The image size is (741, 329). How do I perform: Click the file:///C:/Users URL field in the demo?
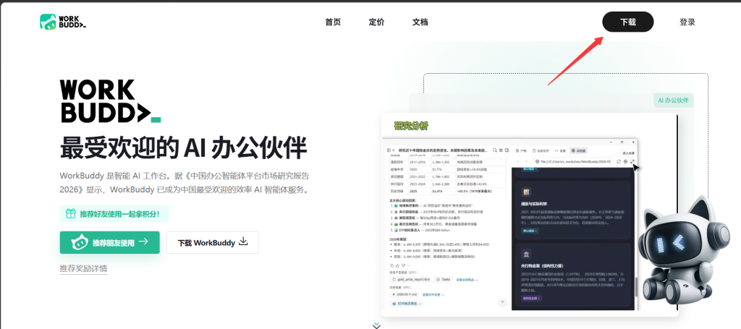[573, 161]
